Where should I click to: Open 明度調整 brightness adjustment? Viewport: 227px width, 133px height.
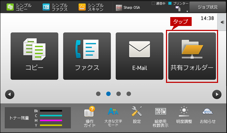(184, 115)
